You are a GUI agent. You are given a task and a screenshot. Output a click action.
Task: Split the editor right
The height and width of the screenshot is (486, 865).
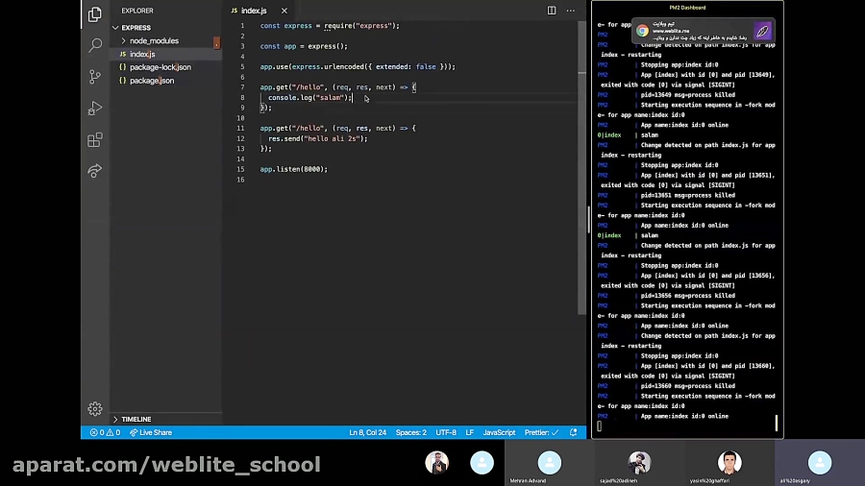551,11
